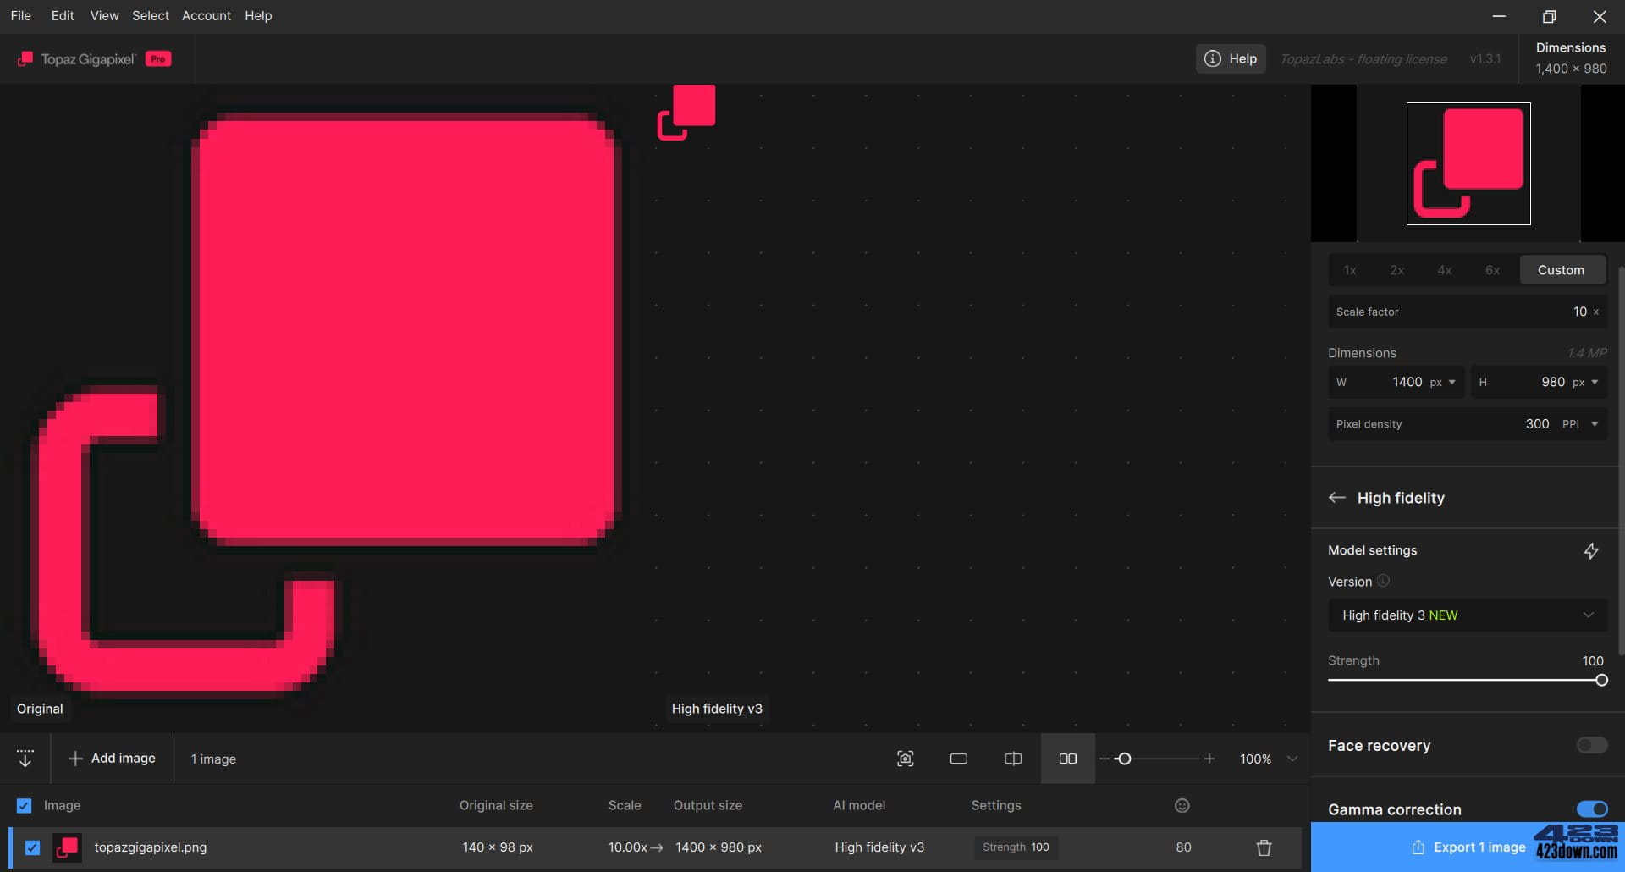The image size is (1625, 872).
Task: Collapse the image list panel arrow
Action: tap(25, 759)
